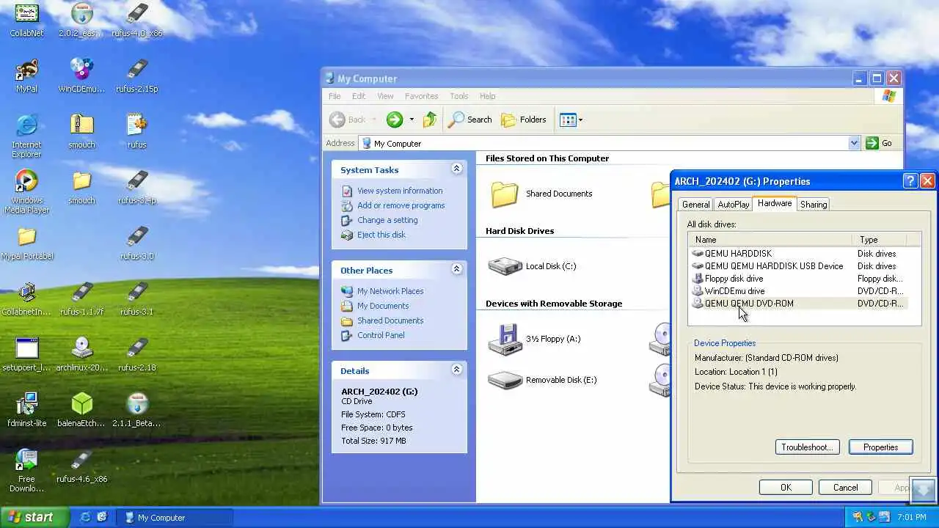
Task: Select the Free Download Manager desktop icon
Action: (x=26, y=470)
